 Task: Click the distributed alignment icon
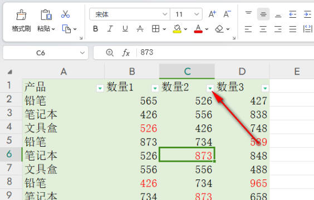coord(307,29)
